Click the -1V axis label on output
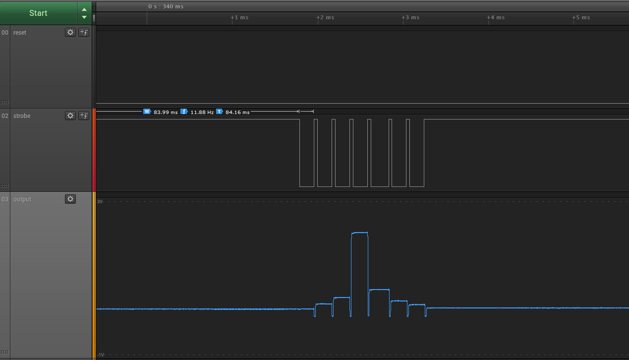The width and height of the screenshot is (629, 360). (101, 355)
